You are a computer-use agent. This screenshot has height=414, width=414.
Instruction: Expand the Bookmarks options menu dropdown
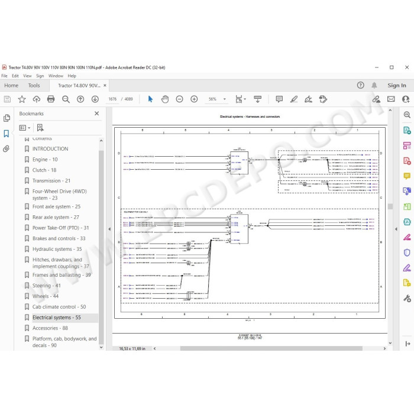[x=25, y=128]
